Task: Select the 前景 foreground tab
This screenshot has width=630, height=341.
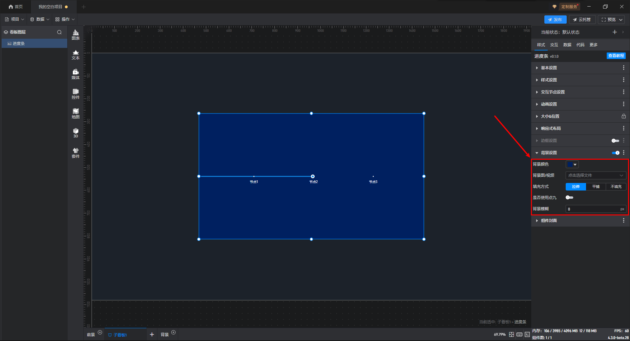Action: [91, 335]
